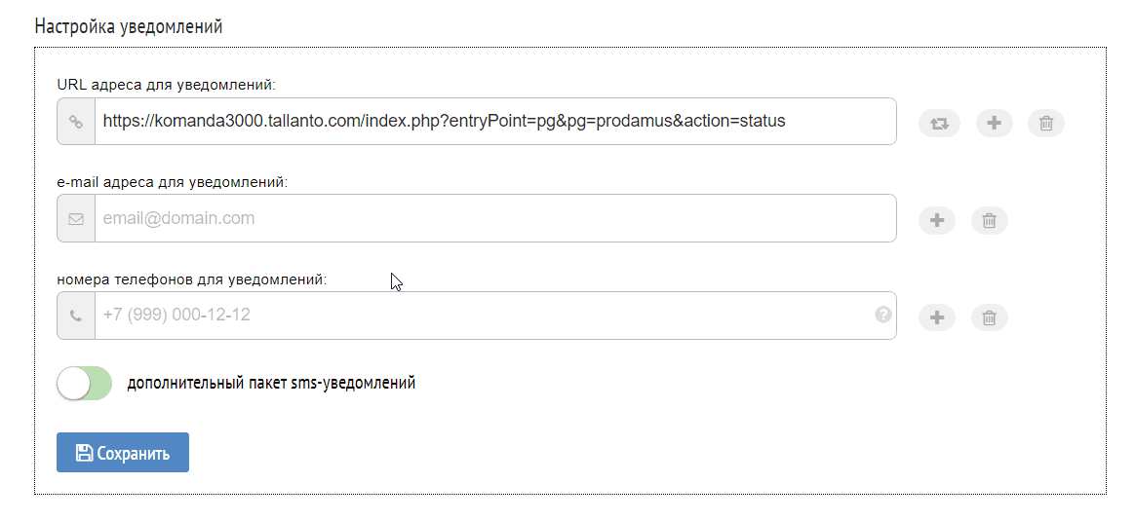Viewport: 1135px width, 521px height.
Task: Toggle the additional sms-уведомлений package switch
Action: [x=85, y=383]
